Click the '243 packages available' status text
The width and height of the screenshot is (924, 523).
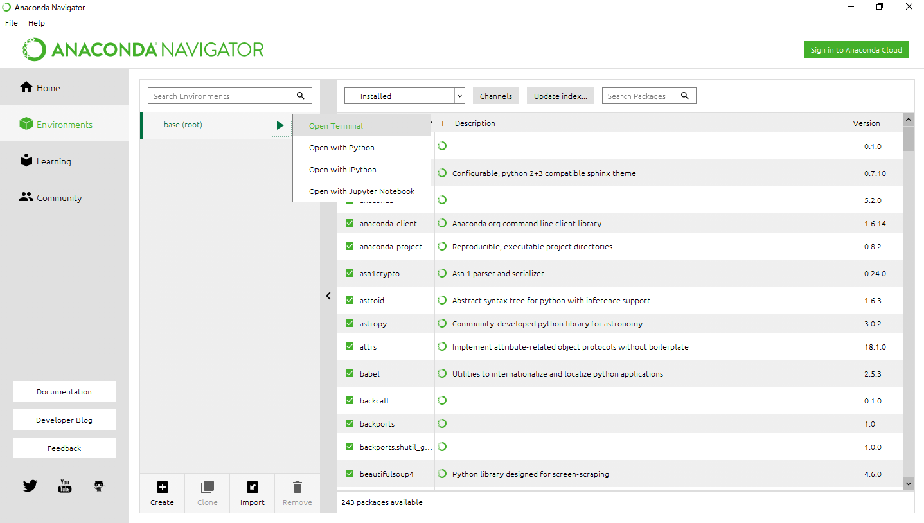382,502
